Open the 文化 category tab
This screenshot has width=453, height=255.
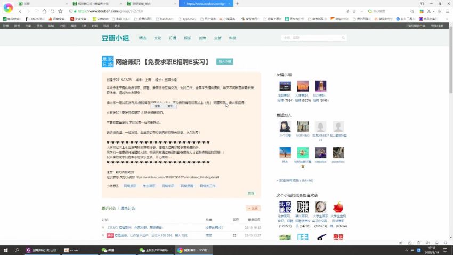click(x=157, y=38)
